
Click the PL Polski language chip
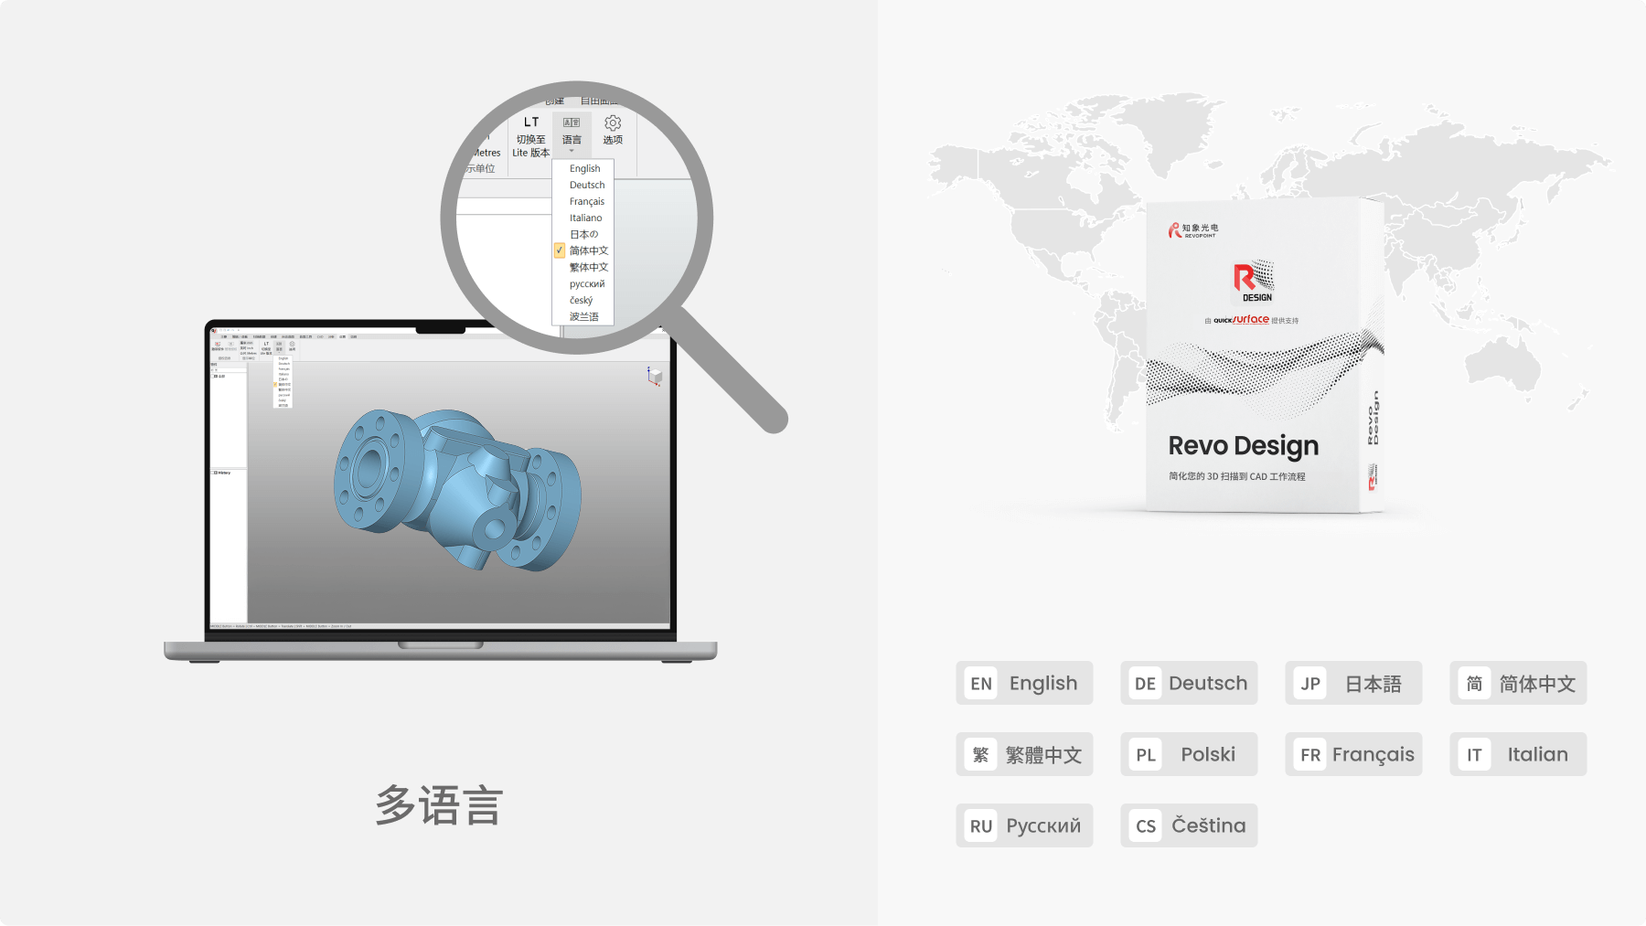(1189, 754)
